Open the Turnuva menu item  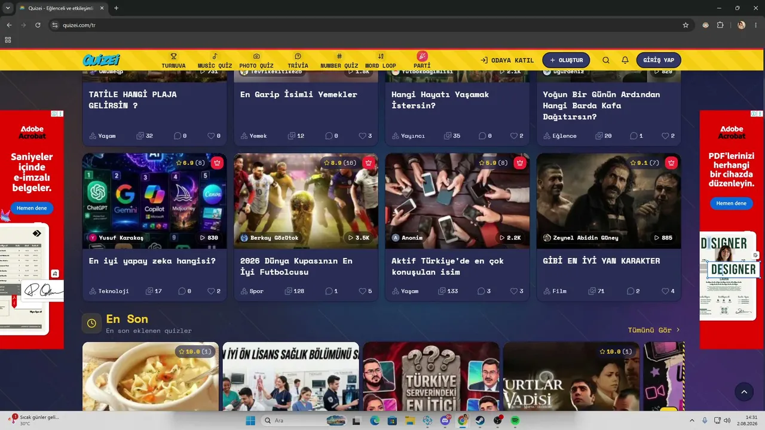coord(173,61)
